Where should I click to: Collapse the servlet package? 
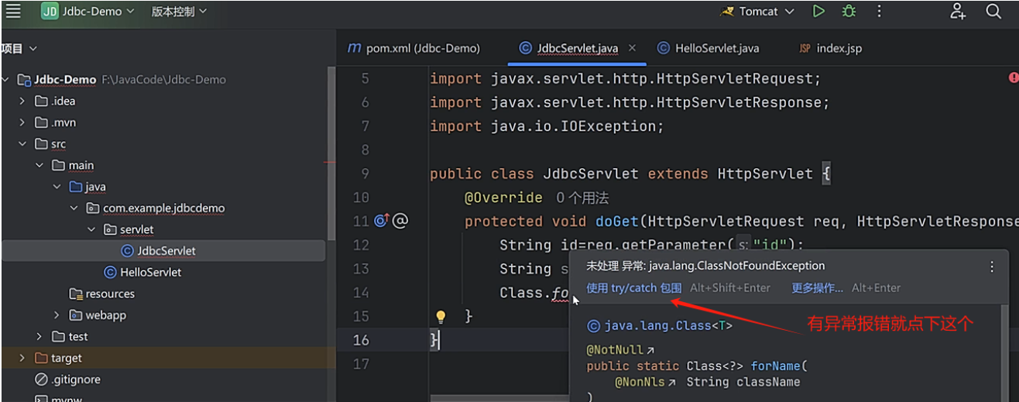tap(91, 229)
